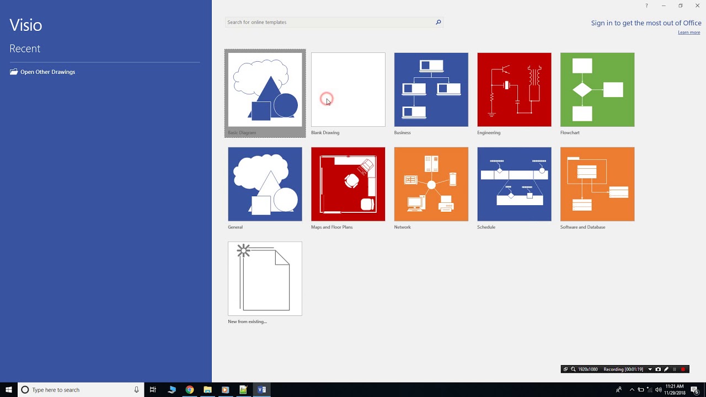Select the pencil annotation tool in recording toolbar

(666, 369)
